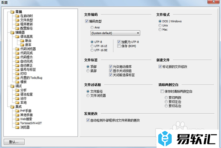The image size is (221, 148).
Task: Open the 其他手册 settings tree item
Action: [27, 115]
